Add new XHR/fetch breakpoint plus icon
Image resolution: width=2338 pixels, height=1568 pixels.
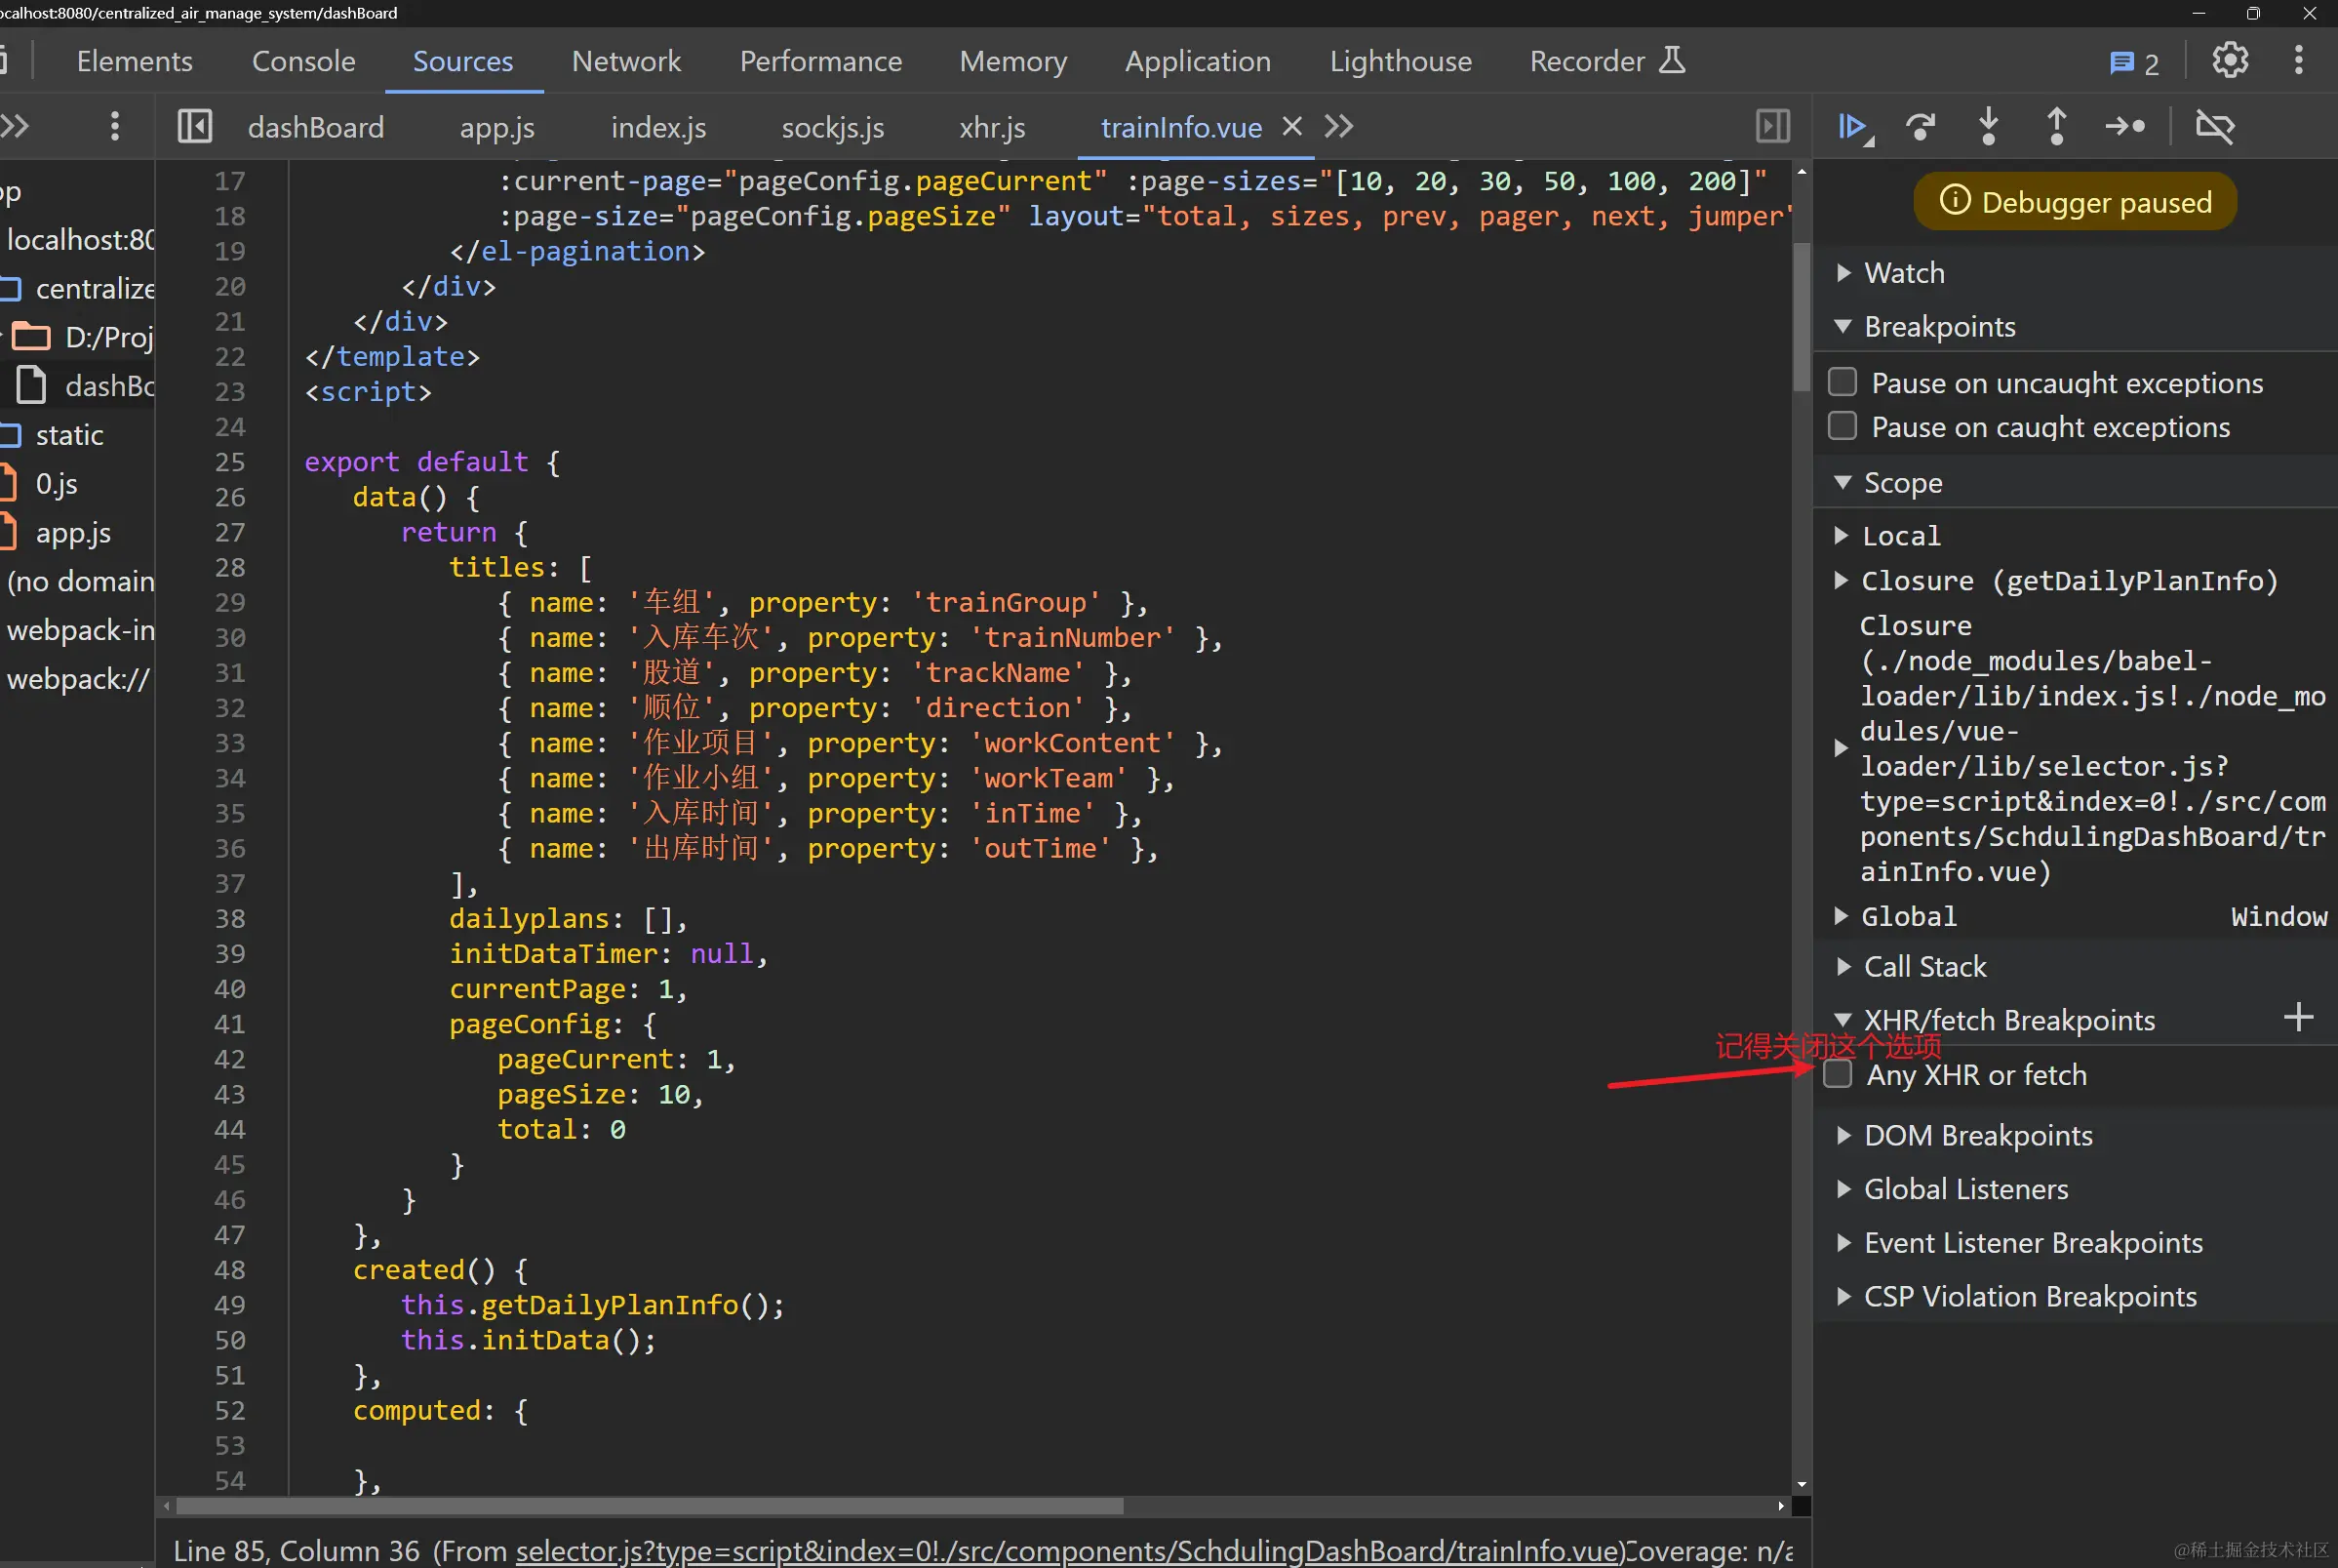(2298, 1018)
